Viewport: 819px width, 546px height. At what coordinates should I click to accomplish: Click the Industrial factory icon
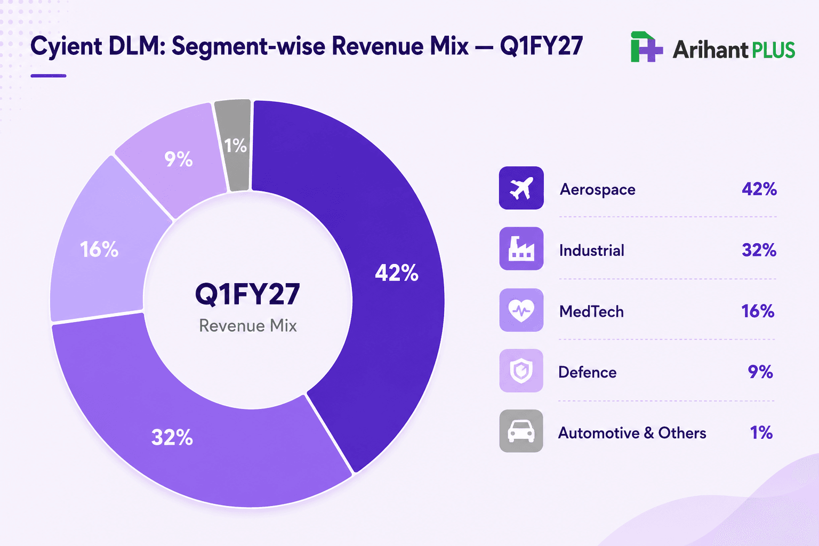pyautogui.click(x=521, y=248)
